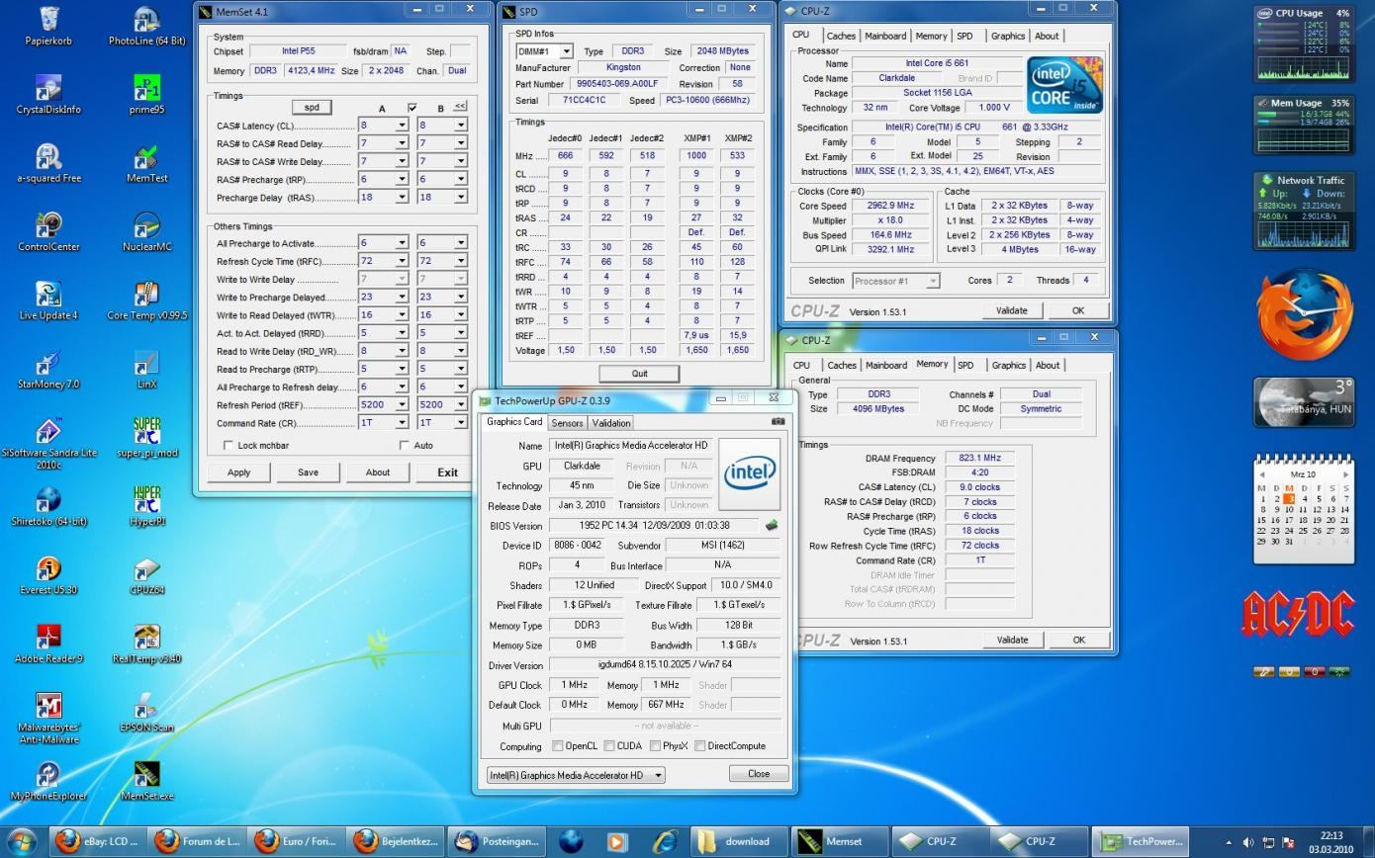Switch to Sensors tab in GPU-Z
1375x858 pixels.
tap(567, 423)
